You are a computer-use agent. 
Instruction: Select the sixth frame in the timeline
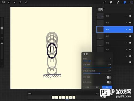coord(70,97)
